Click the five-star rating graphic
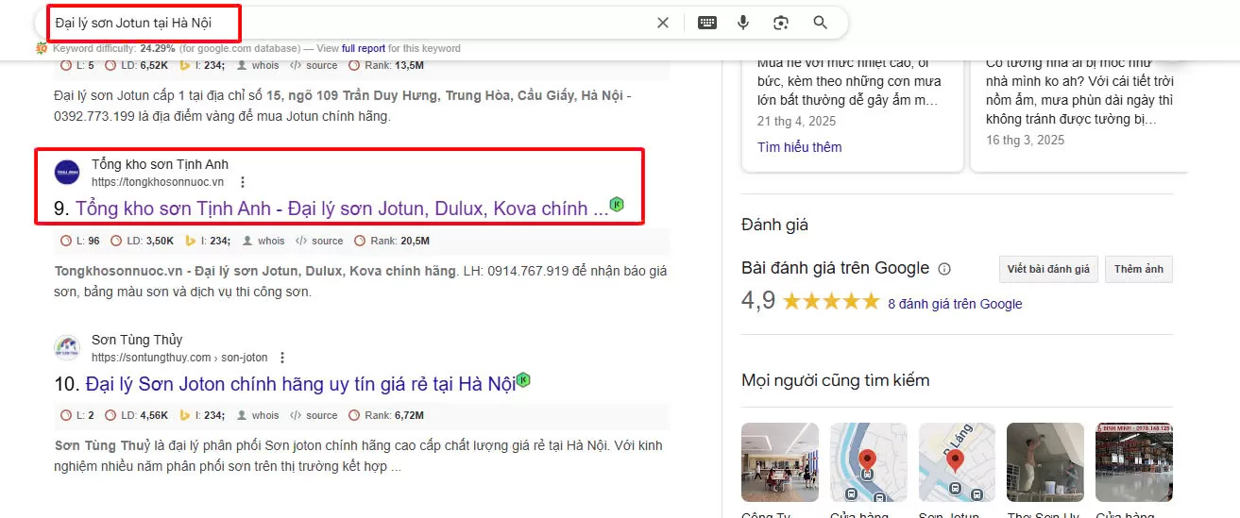 click(831, 302)
